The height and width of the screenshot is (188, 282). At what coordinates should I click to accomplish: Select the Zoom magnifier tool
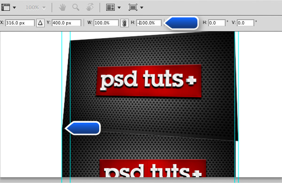coord(76,8)
